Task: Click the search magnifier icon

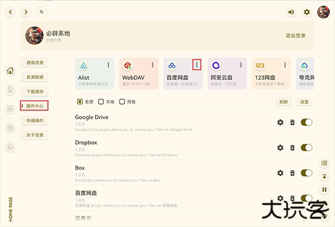Action: pyautogui.click(x=41, y=12)
